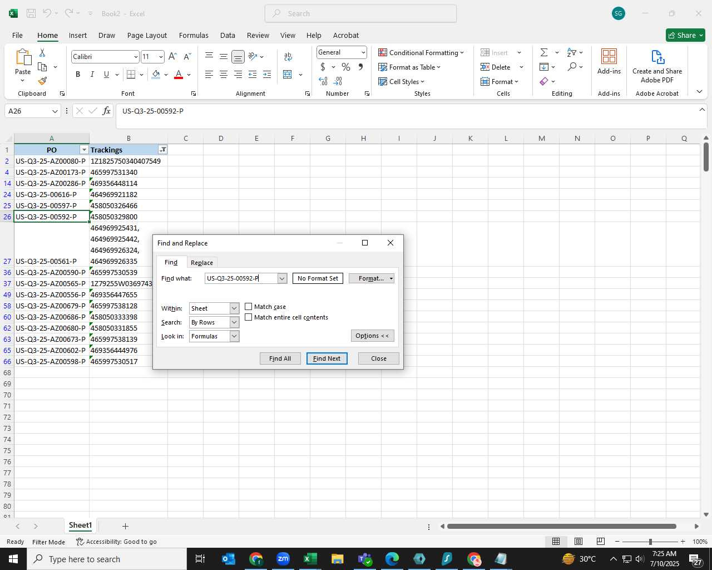Expand the Name Box dropdown
The height and width of the screenshot is (570, 712).
(55, 111)
